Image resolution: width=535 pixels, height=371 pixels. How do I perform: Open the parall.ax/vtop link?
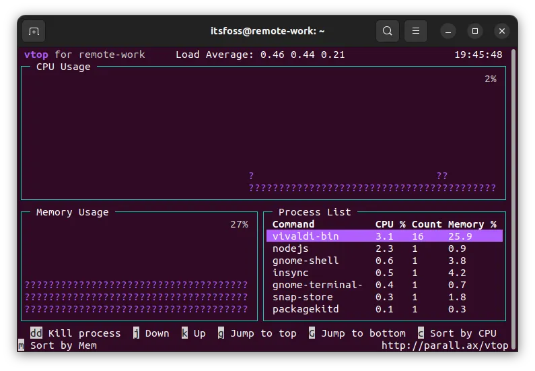[445, 345]
